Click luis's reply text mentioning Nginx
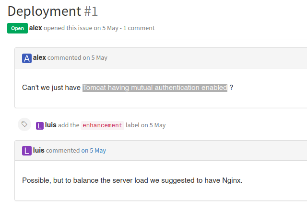Screen dimensions: 307x211 pos(132,180)
